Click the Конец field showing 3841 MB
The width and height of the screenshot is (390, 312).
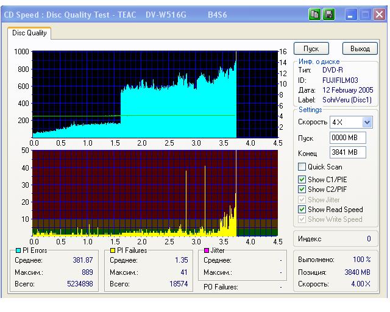pyautogui.click(x=347, y=152)
